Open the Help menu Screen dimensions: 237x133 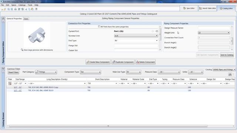pos(36,5)
